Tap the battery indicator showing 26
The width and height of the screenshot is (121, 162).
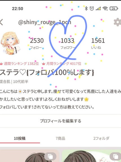[x=114, y=8]
